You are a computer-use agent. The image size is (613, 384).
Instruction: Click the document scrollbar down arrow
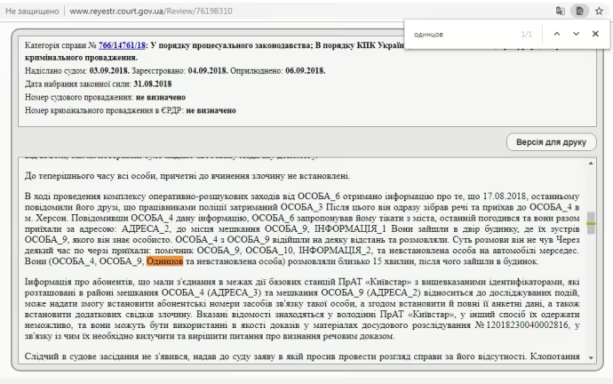click(x=592, y=357)
